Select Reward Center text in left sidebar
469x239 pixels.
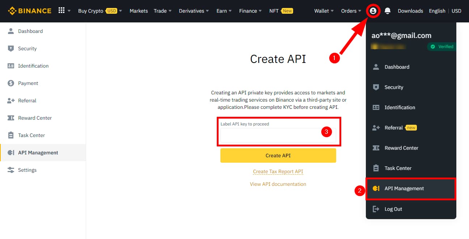tap(35, 118)
